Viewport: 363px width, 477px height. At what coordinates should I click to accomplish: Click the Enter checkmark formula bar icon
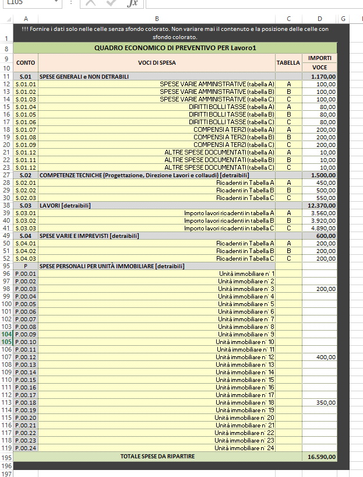click(x=111, y=3)
